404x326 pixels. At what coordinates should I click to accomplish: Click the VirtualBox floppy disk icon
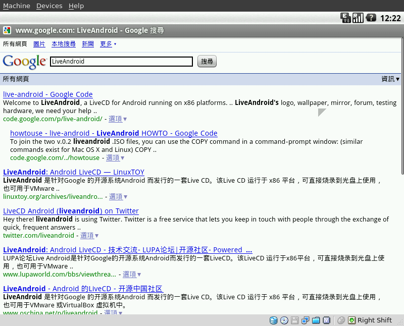[294, 320]
